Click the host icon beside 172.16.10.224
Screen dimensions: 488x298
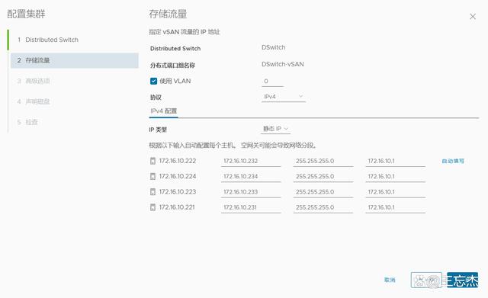(x=152, y=176)
